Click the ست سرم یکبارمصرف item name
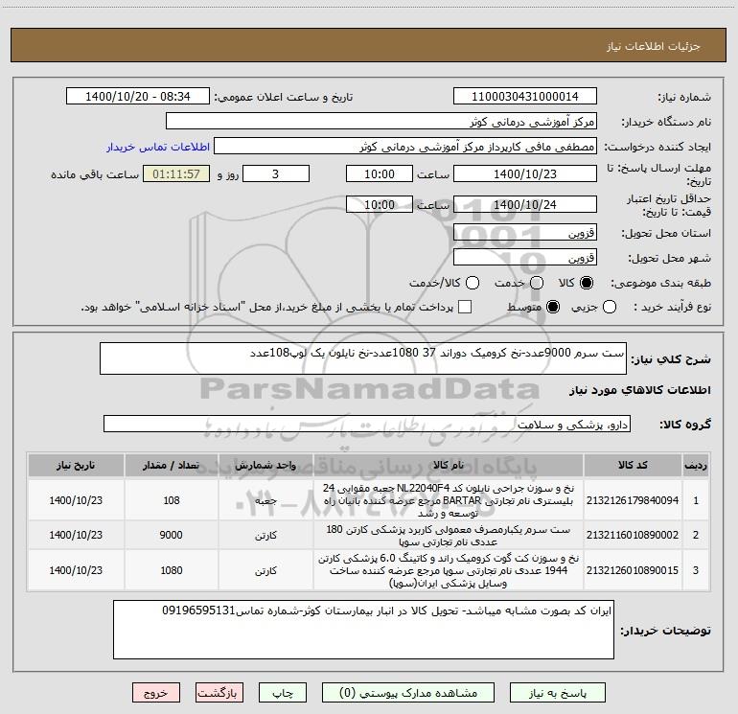Image resolution: width=738 pixels, height=714 pixels. coord(449,536)
